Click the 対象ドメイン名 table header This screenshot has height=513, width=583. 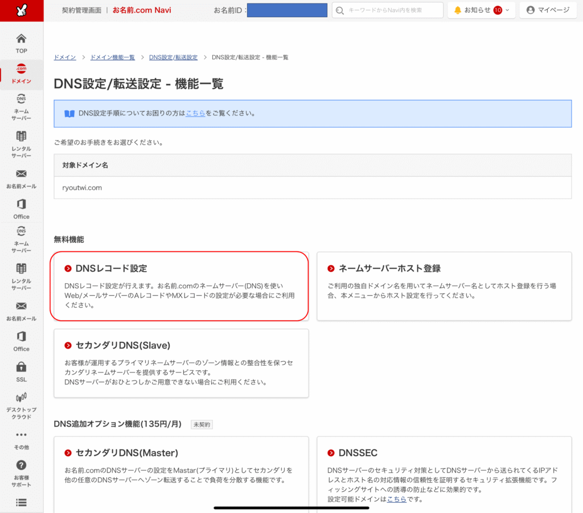pyautogui.click(x=85, y=166)
